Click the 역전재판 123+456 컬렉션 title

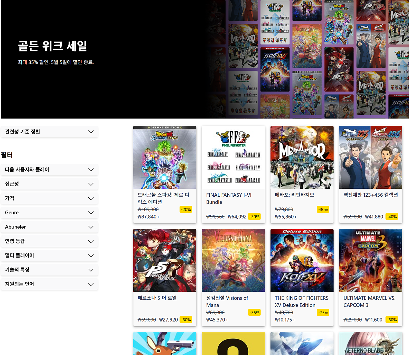[371, 195]
